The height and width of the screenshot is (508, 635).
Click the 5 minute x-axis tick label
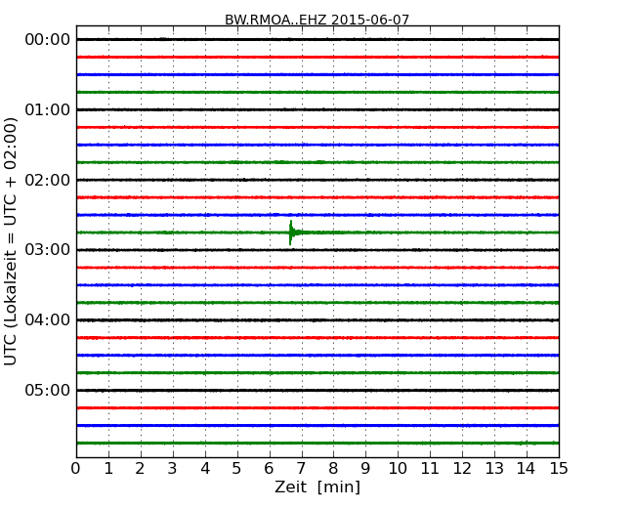(x=237, y=468)
